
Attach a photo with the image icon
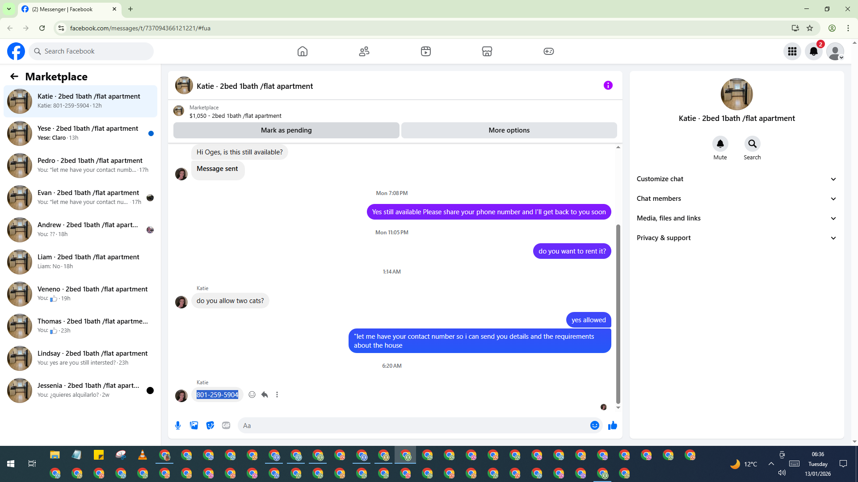[x=194, y=425]
